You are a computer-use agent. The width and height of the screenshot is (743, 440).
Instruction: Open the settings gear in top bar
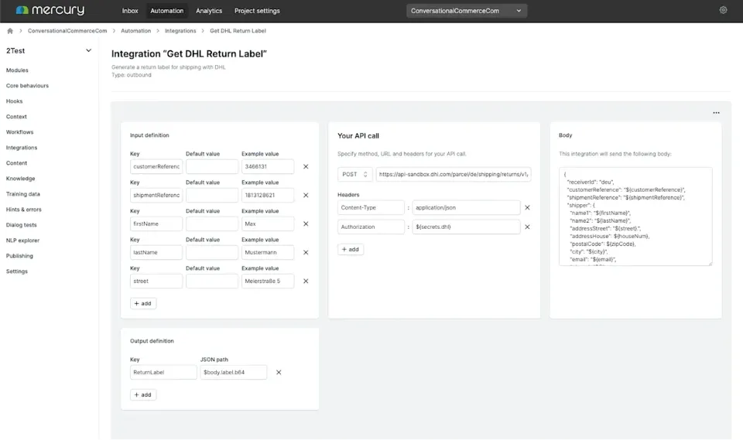[x=723, y=10]
